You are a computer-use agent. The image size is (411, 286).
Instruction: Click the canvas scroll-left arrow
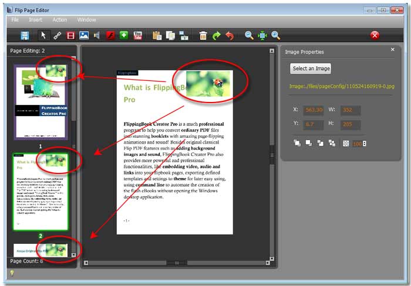(x=86, y=263)
